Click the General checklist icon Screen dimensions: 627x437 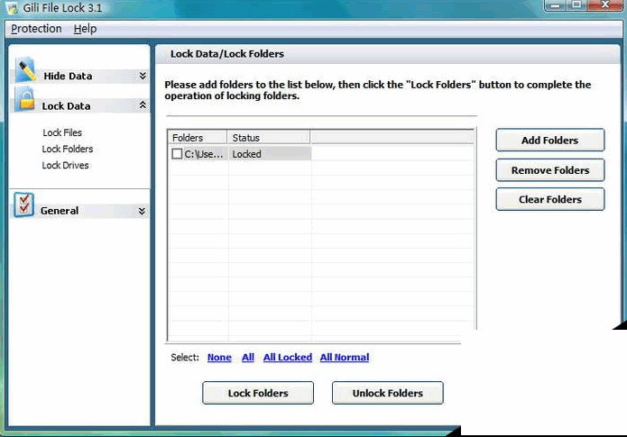click(x=23, y=205)
